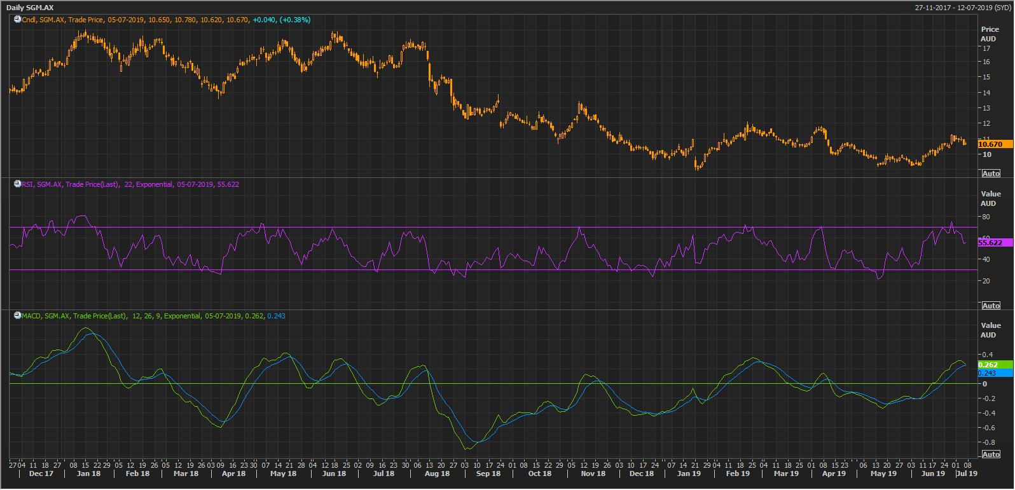Select the orange 10.670 last price tag
1015x490 pixels.
(995, 144)
